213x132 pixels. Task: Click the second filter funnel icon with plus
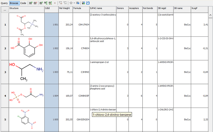click(65, 3)
